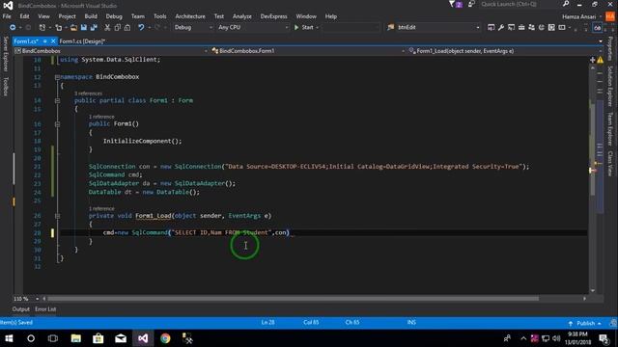Collapse the Form1() constructor block
The image size is (618, 347).
point(57,124)
